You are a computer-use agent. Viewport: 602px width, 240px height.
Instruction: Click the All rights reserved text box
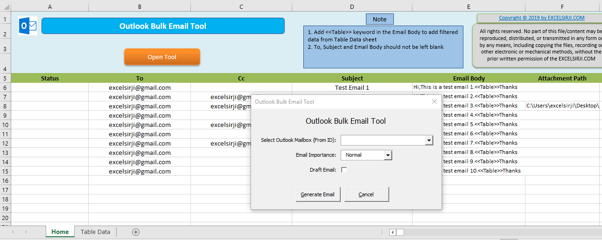tap(538, 46)
